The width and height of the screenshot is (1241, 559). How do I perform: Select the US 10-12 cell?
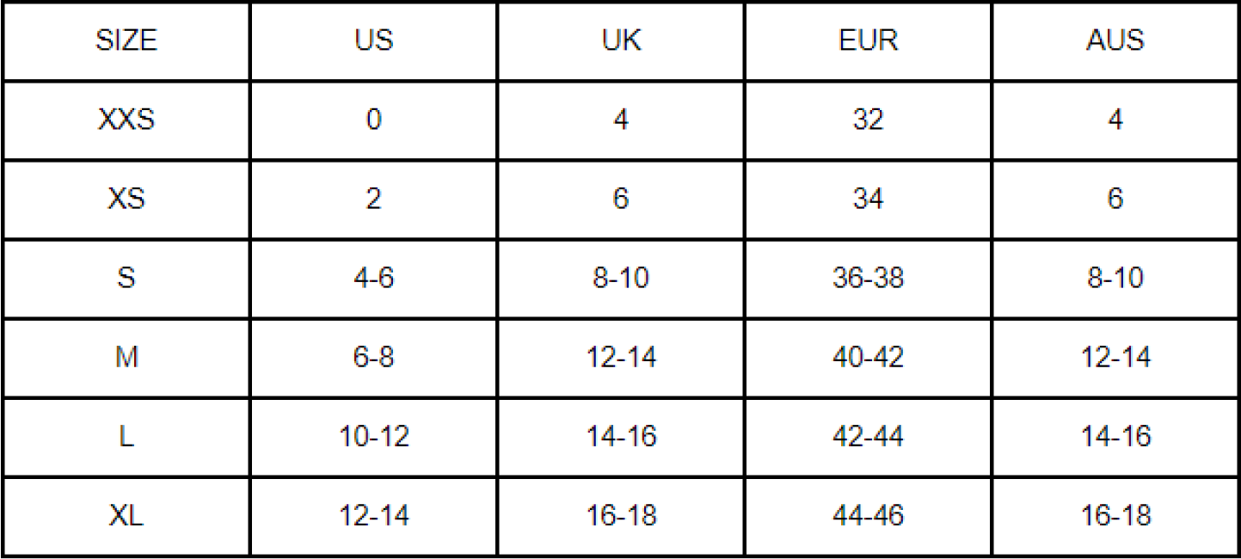click(x=373, y=437)
